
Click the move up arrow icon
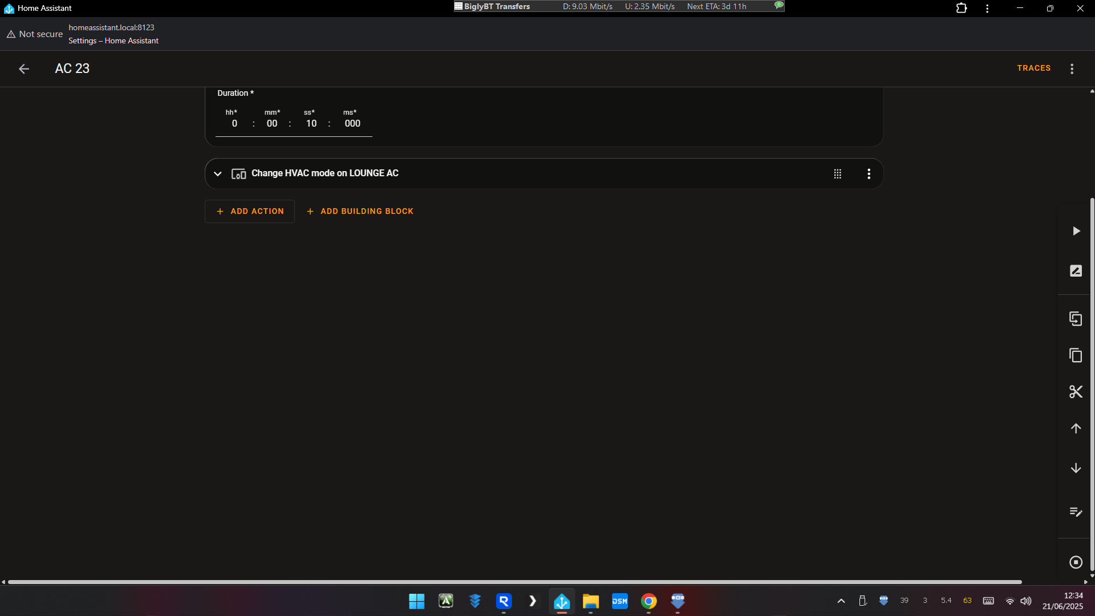click(1076, 428)
